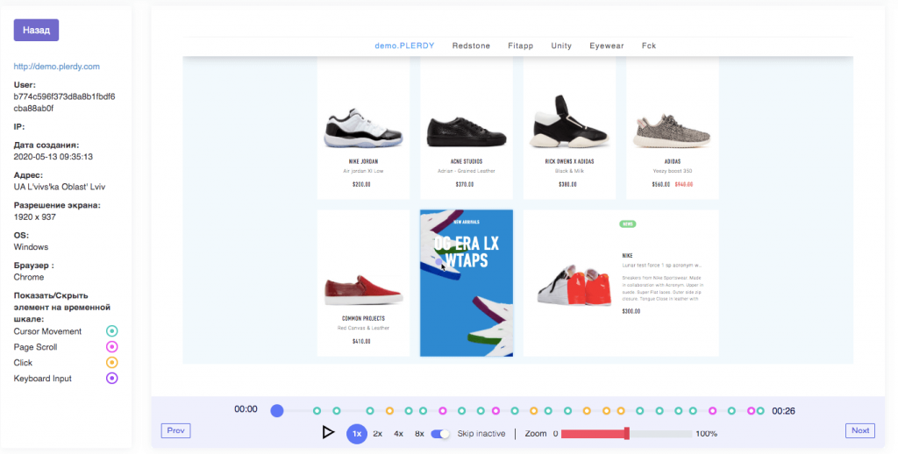Set playback speed to 2x
This screenshot has width=898, height=454.
pyautogui.click(x=377, y=433)
